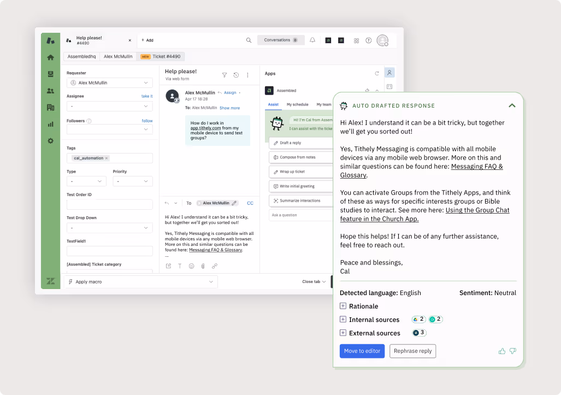Click the Ask a question input field
The height and width of the screenshot is (395, 561).
point(301,215)
